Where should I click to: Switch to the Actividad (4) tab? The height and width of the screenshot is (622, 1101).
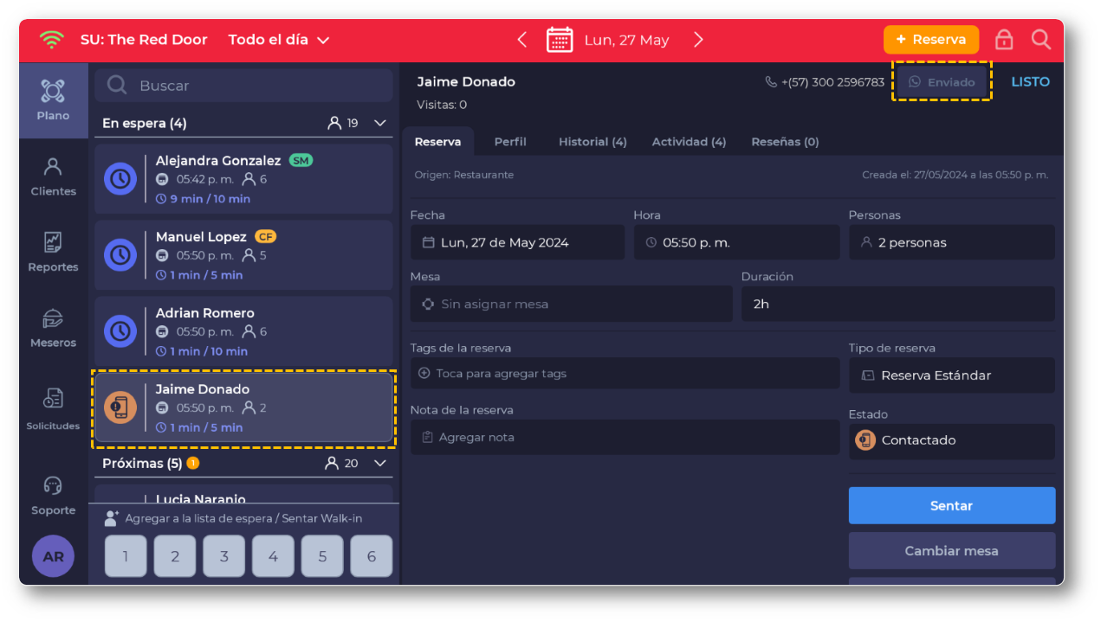(689, 142)
